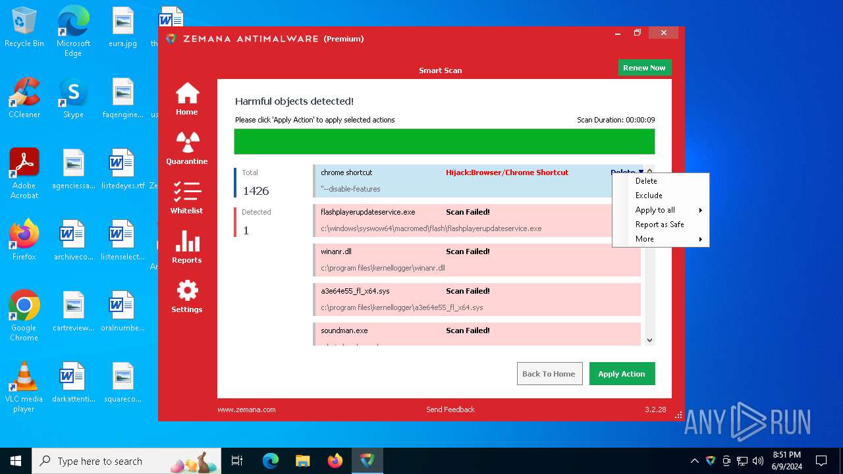Expand the Apply to all submenu
Screen dimensions: 843x474
click(x=661, y=210)
